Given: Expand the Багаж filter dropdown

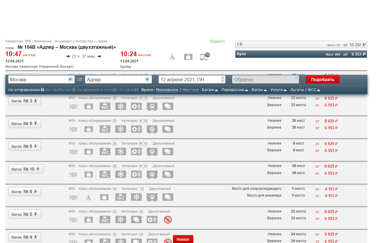Looking at the screenshot, I should pyautogui.click(x=210, y=90).
